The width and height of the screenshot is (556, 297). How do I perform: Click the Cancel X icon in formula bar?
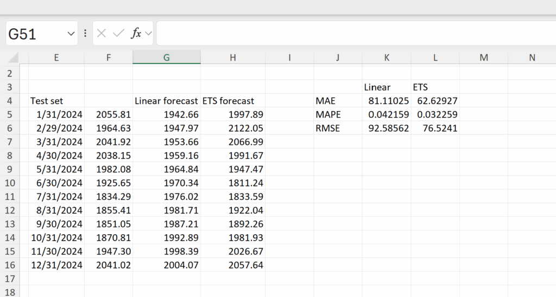click(x=102, y=33)
